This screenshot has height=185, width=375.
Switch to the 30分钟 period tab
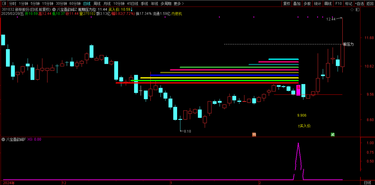click(x=61, y=3)
